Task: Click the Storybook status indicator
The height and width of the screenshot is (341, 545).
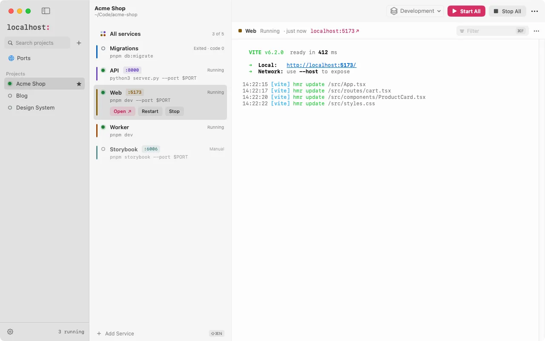Action: pos(103,149)
